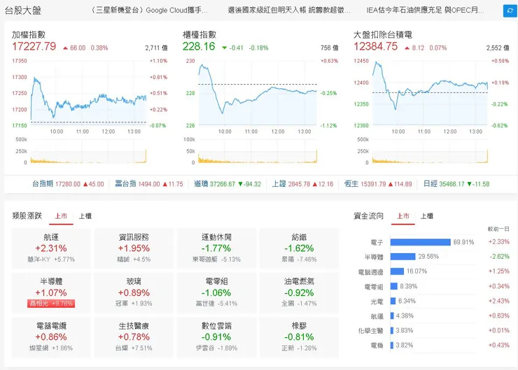Open the 橡膠 -0.81% sector card
Image resolution: width=518 pixels, height=370 pixels.
tap(299, 337)
